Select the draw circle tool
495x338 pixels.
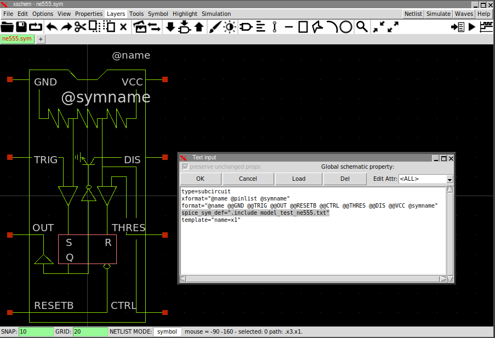point(346,27)
